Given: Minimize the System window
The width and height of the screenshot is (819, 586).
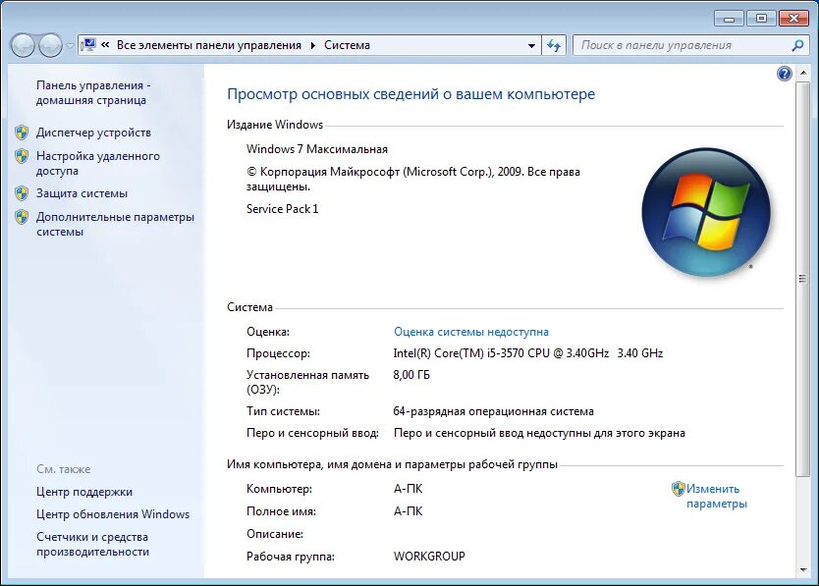Looking at the screenshot, I should pyautogui.click(x=730, y=19).
